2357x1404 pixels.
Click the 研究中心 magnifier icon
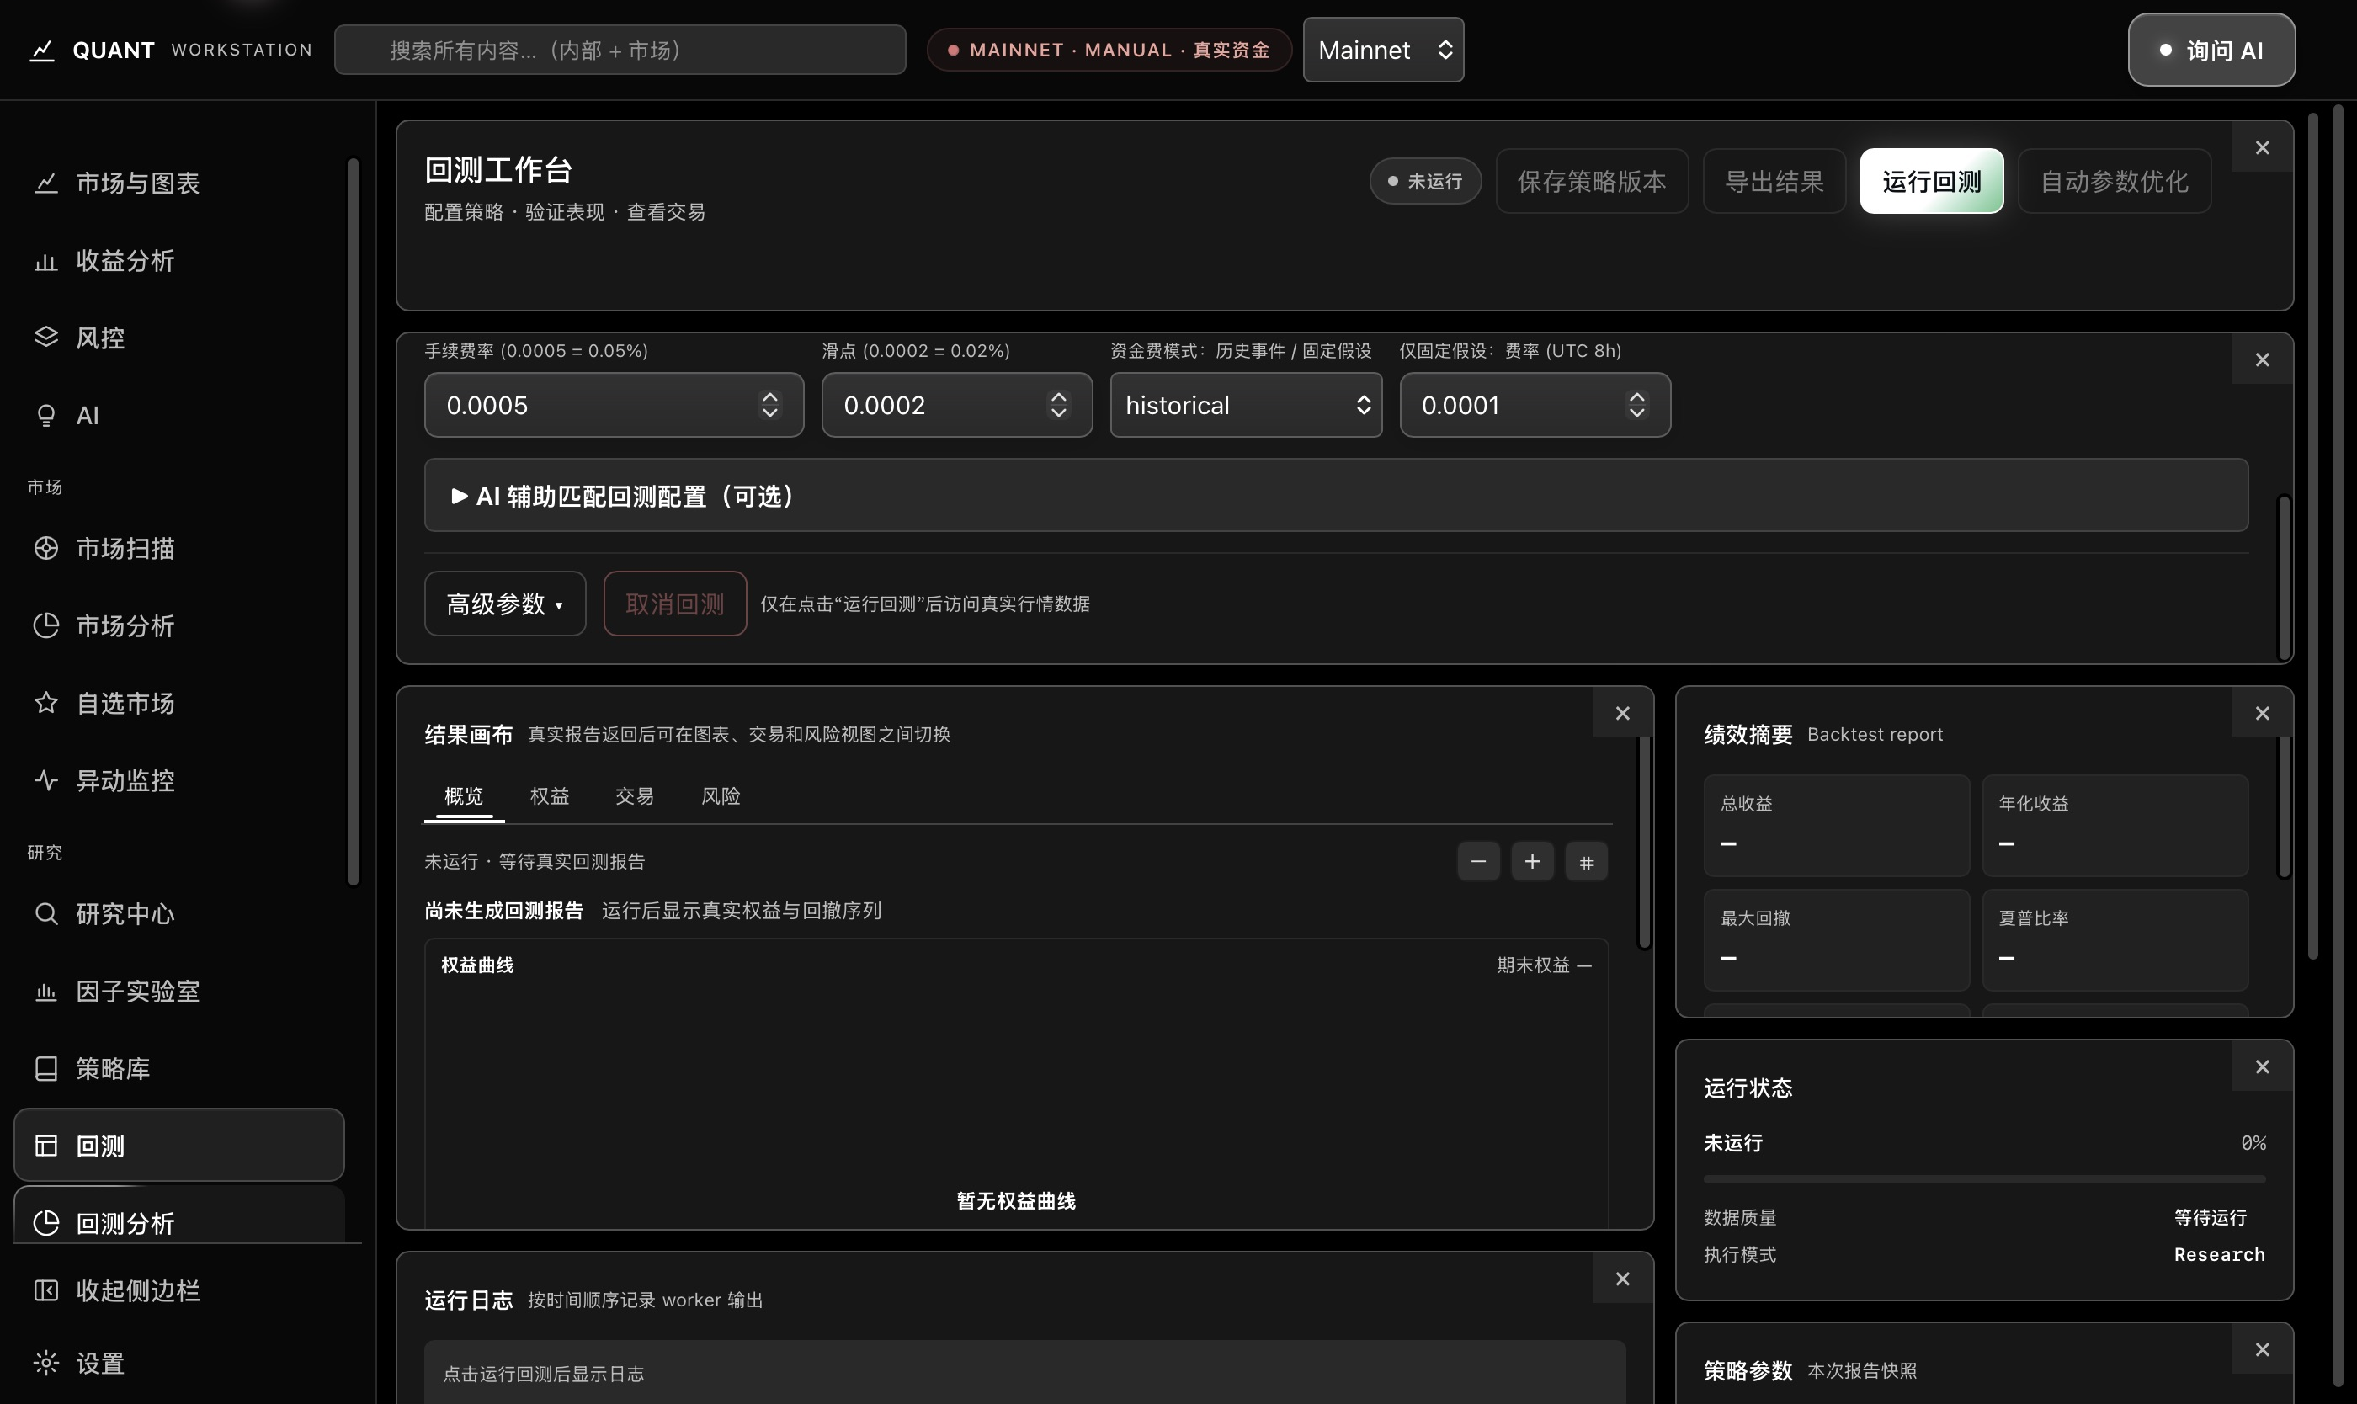coord(45,913)
